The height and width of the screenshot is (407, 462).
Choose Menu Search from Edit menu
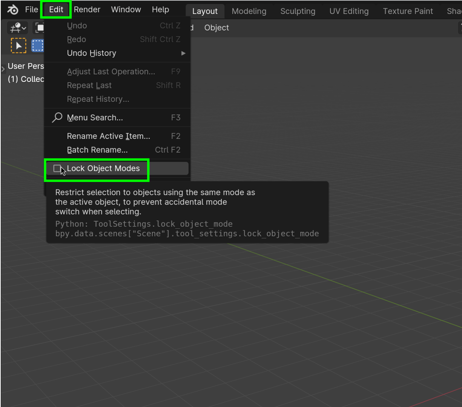coord(117,118)
